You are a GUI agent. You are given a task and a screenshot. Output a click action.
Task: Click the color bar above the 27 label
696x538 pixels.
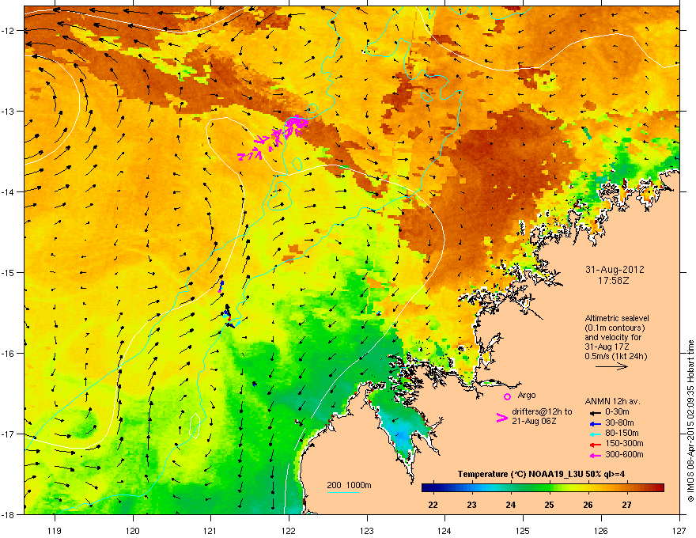click(x=626, y=488)
